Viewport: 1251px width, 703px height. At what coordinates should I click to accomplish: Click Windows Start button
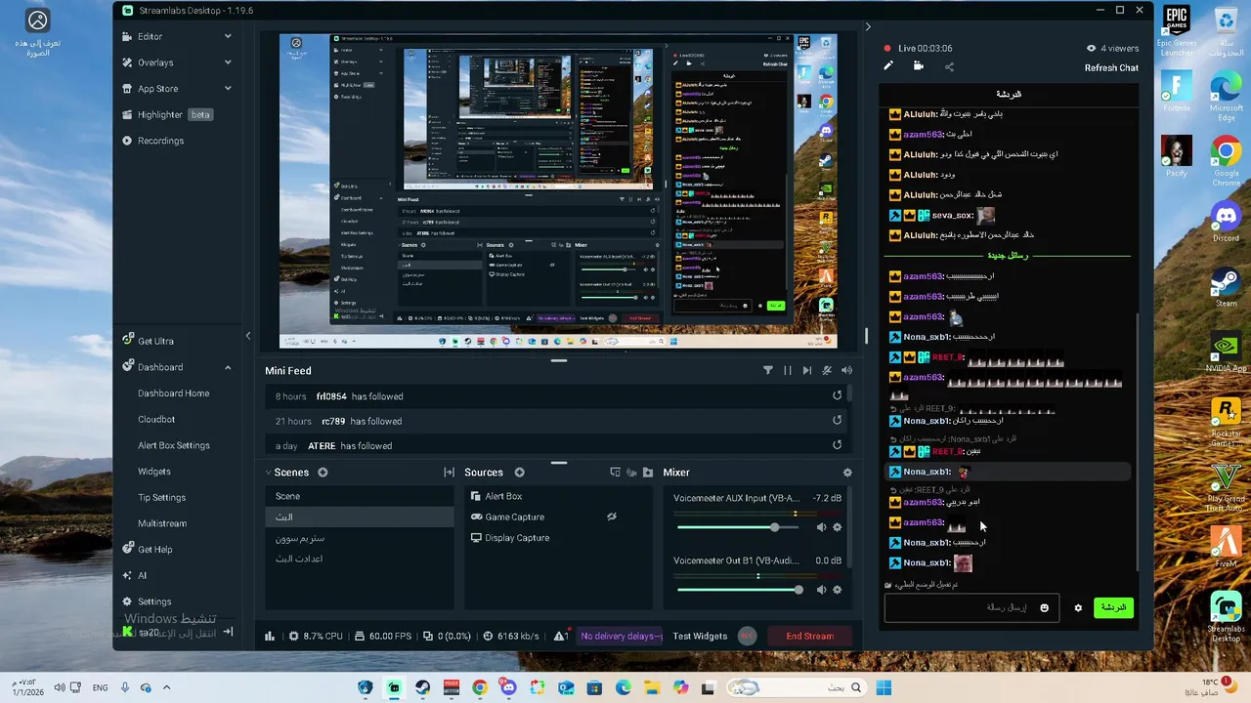point(884,687)
